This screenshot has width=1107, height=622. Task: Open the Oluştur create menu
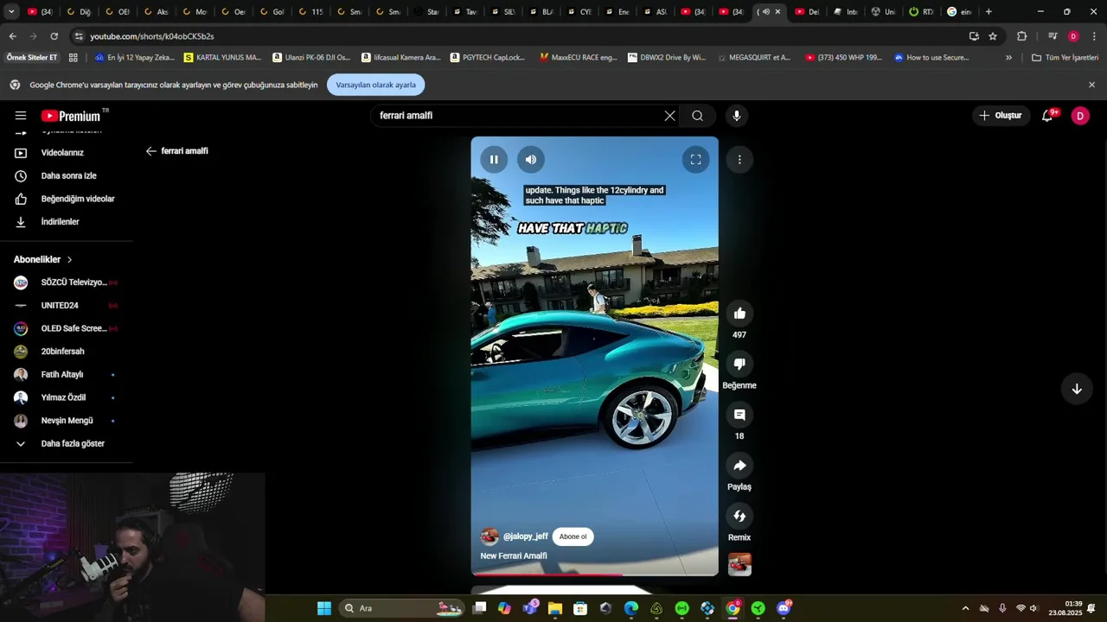1001,116
